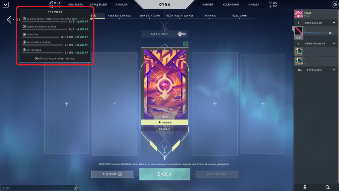Screen dimensions: 339x191
Task: Open the group chat icon beside Grup field
Action: tap(76, 188)
